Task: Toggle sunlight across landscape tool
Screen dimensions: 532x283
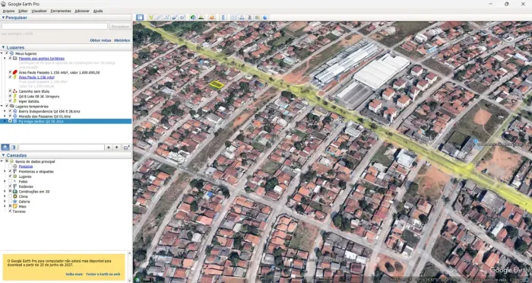Action: point(201,17)
